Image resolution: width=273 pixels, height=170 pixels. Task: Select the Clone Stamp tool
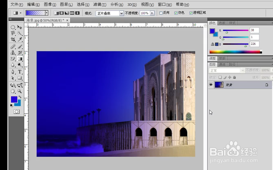[13, 53]
